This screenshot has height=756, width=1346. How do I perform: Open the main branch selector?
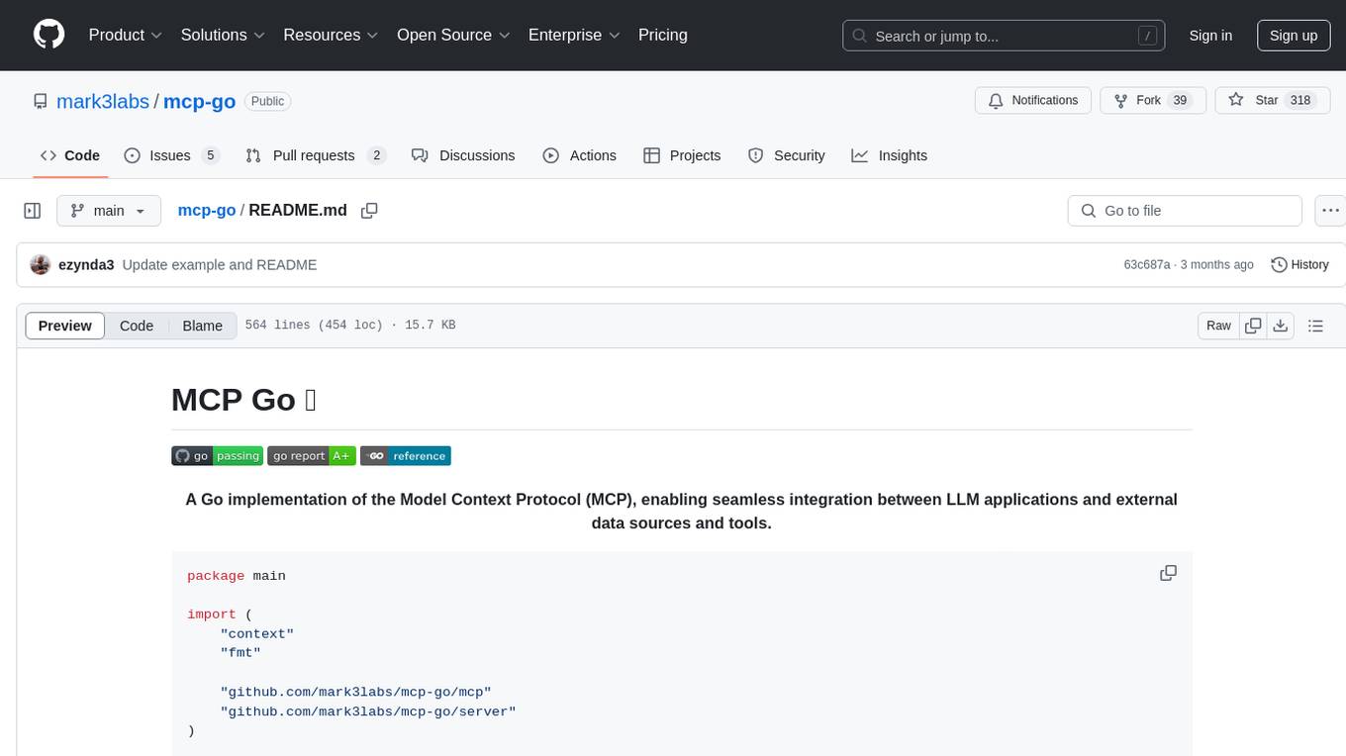pos(109,211)
